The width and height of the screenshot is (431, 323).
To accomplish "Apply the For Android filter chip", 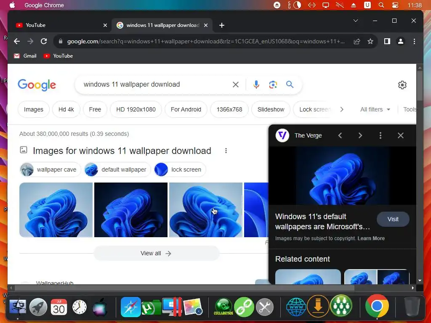I will click(186, 109).
